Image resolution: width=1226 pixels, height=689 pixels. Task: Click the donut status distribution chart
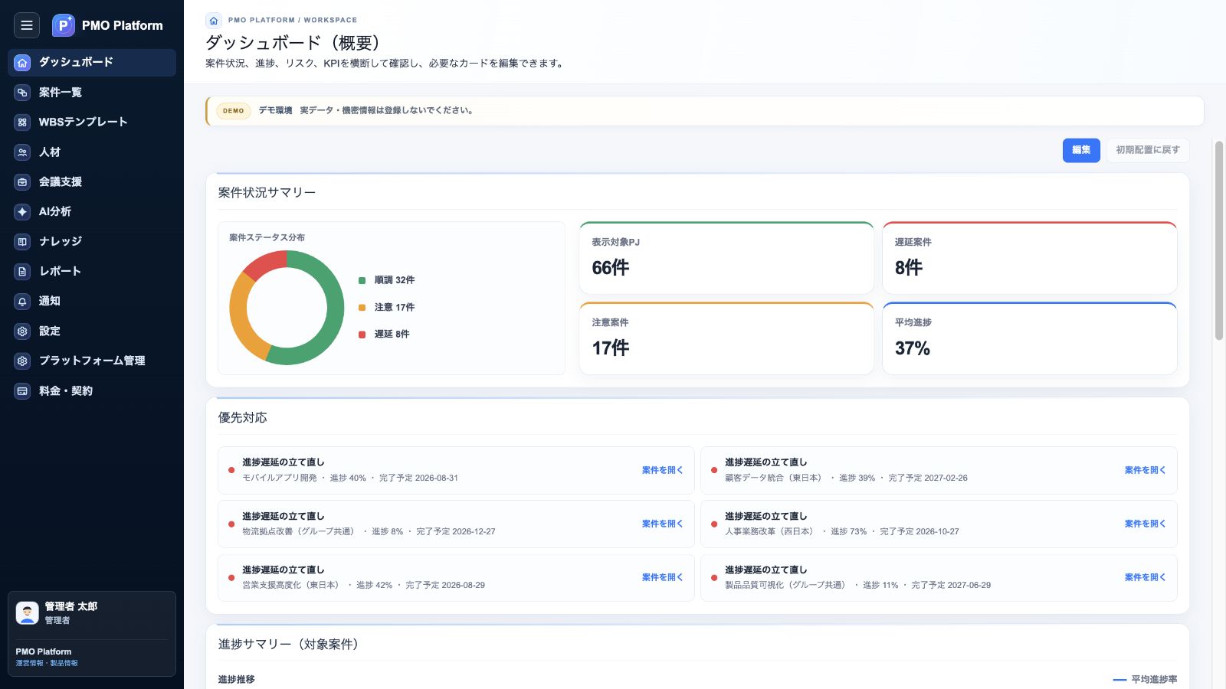pyautogui.click(x=287, y=308)
